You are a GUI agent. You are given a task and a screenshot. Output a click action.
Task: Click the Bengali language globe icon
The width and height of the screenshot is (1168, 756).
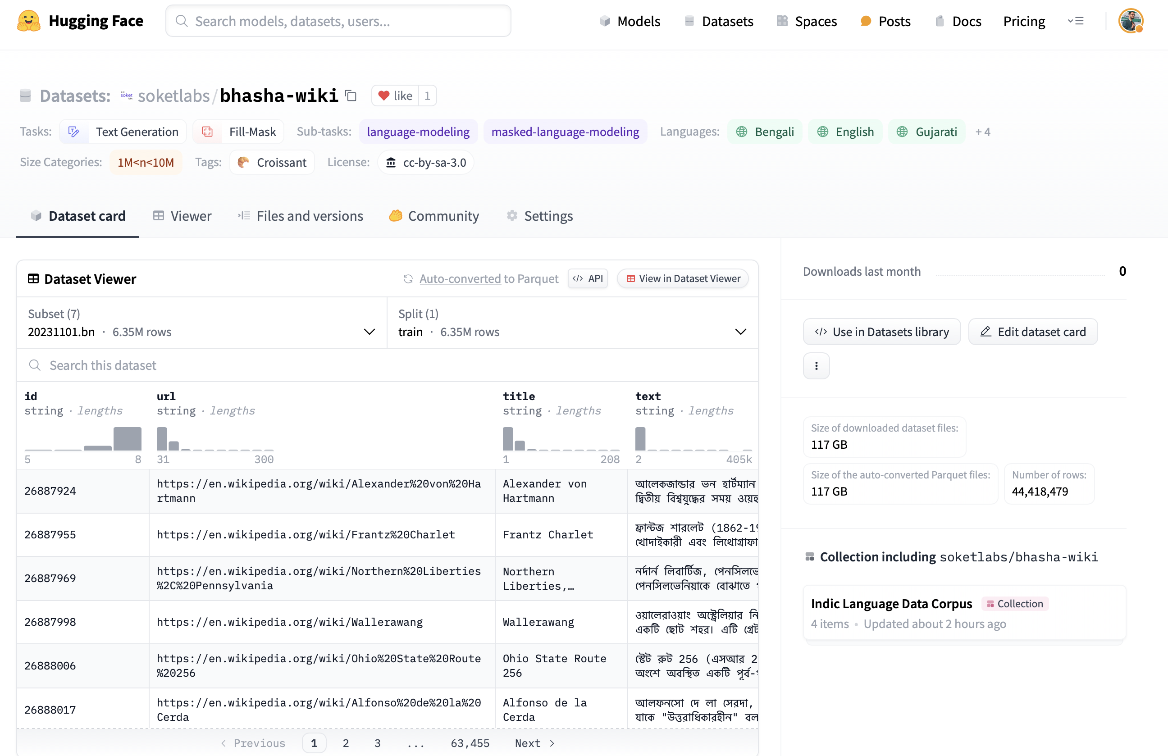[741, 132]
